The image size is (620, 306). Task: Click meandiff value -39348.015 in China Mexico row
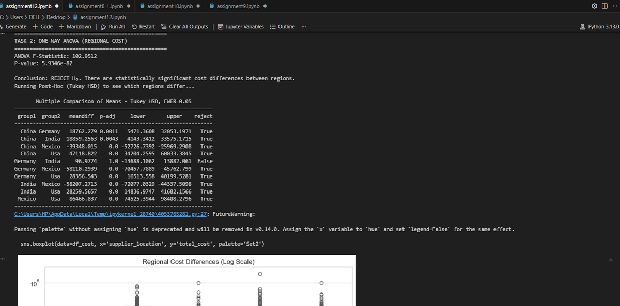(81, 147)
